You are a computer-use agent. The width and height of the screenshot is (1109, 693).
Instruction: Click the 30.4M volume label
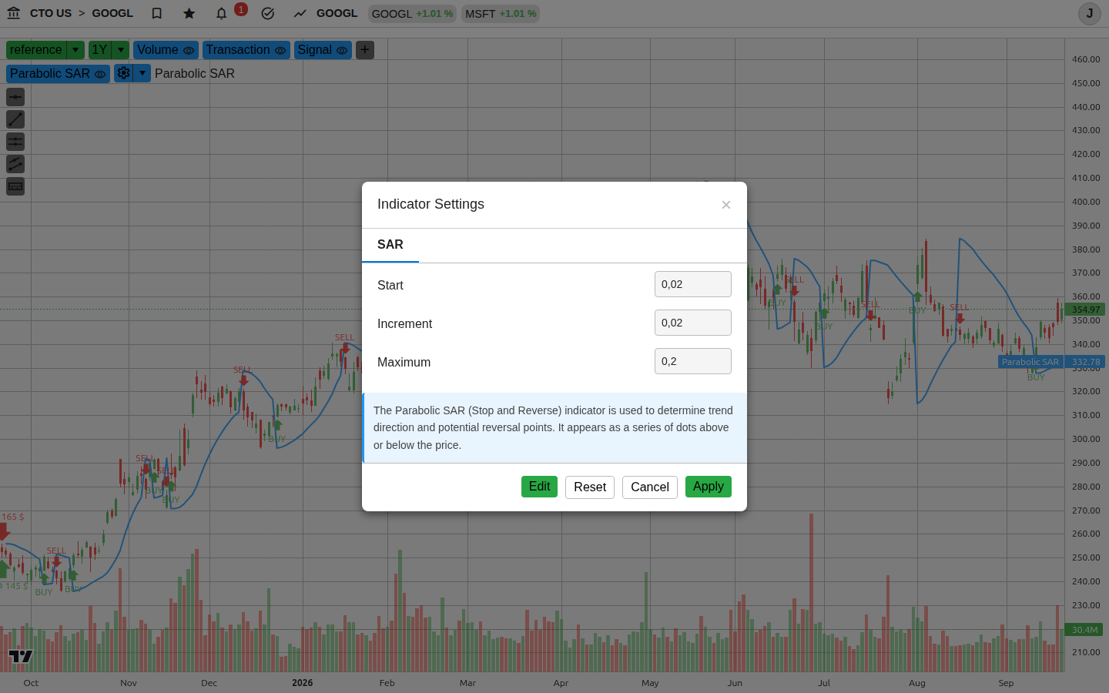[x=1085, y=630]
